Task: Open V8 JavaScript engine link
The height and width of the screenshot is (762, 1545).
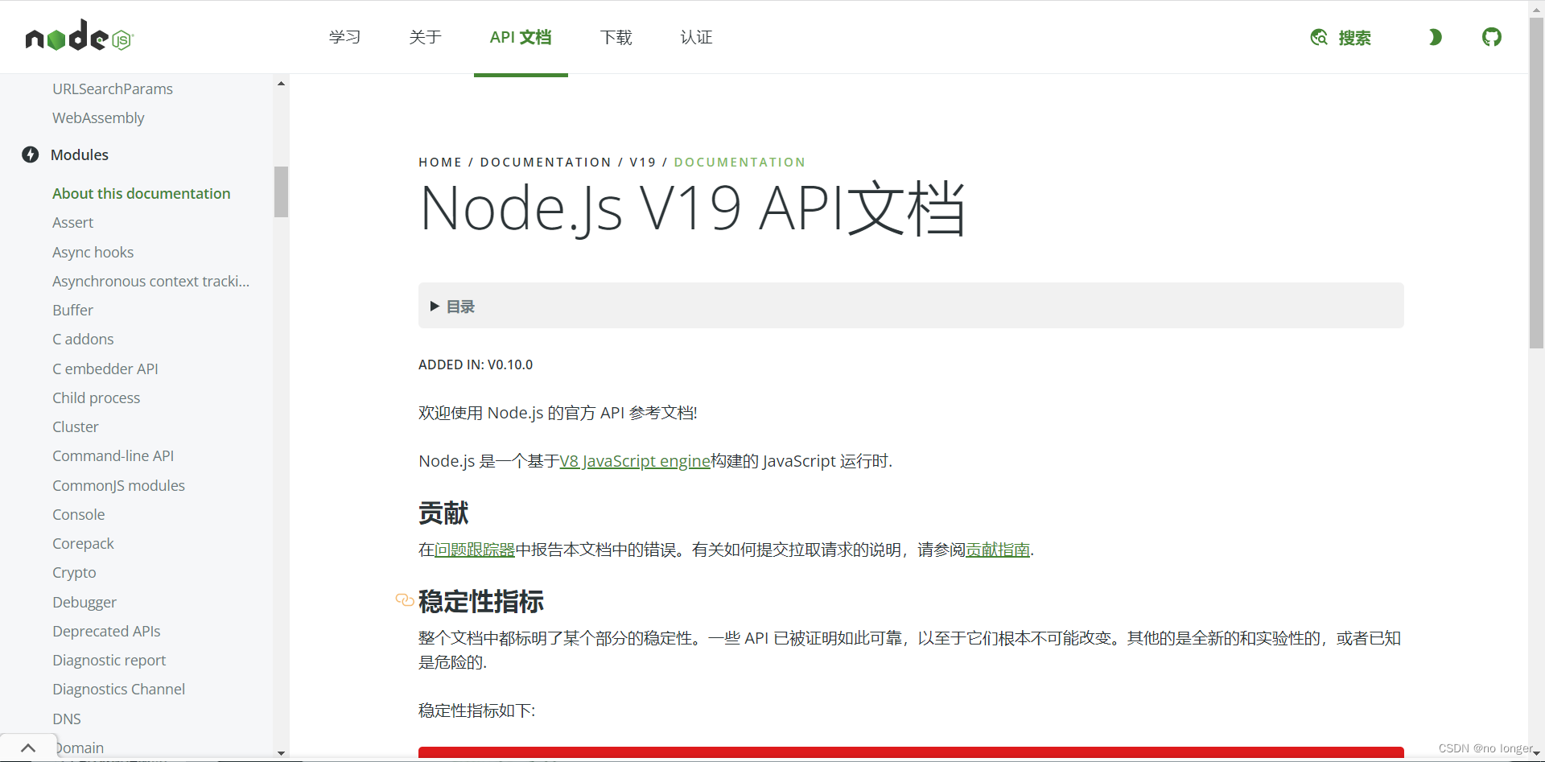Action: point(635,461)
